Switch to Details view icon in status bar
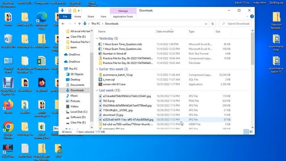Viewport: 286px width, 161px height. pyautogui.click(x=246, y=131)
